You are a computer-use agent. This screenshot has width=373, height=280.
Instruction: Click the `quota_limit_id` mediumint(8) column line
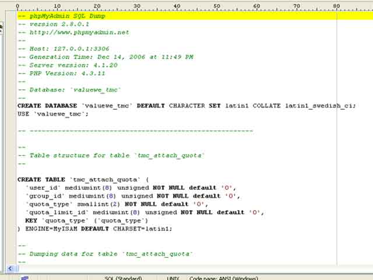145,212
